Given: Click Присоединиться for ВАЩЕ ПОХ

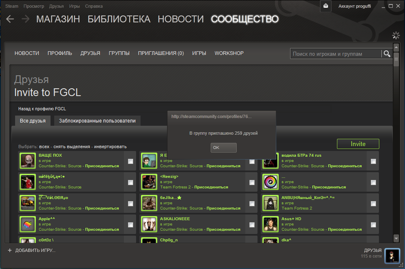Looking at the screenshot, I should click(102, 166).
